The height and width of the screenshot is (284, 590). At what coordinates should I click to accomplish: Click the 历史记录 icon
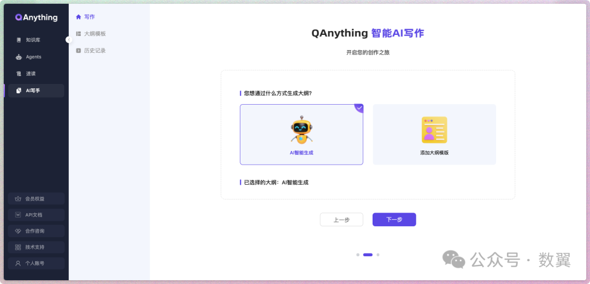(x=78, y=50)
